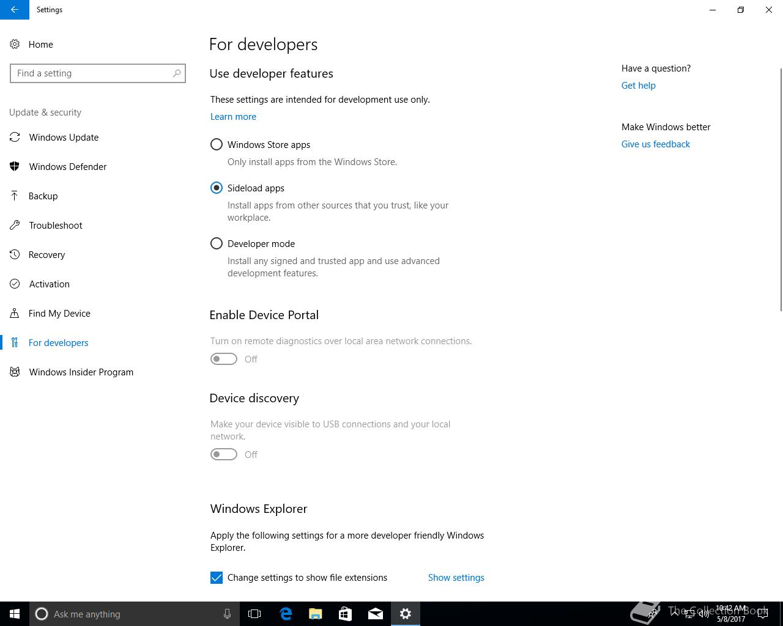Toggle the Device discovery switch
Viewport: 783px width, 626px height.
224,454
